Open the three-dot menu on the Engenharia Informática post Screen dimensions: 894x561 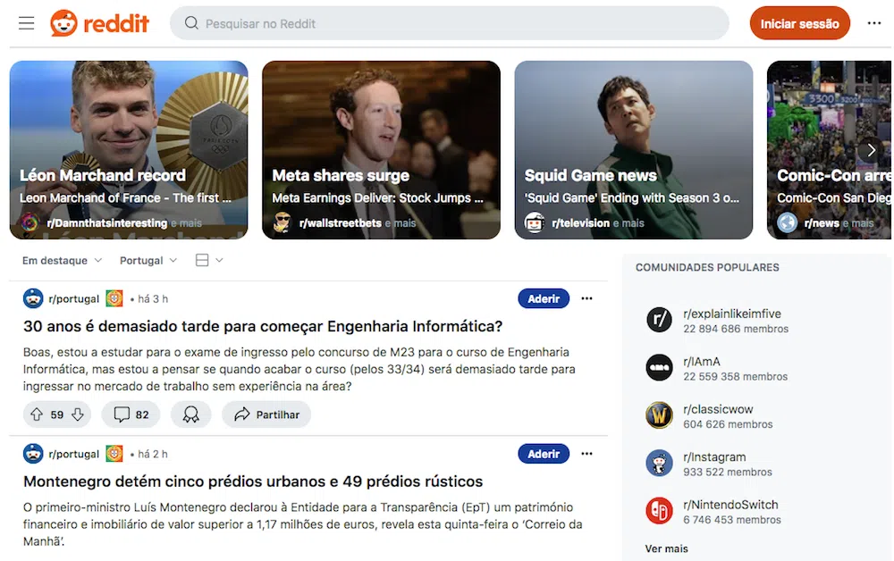(x=586, y=298)
